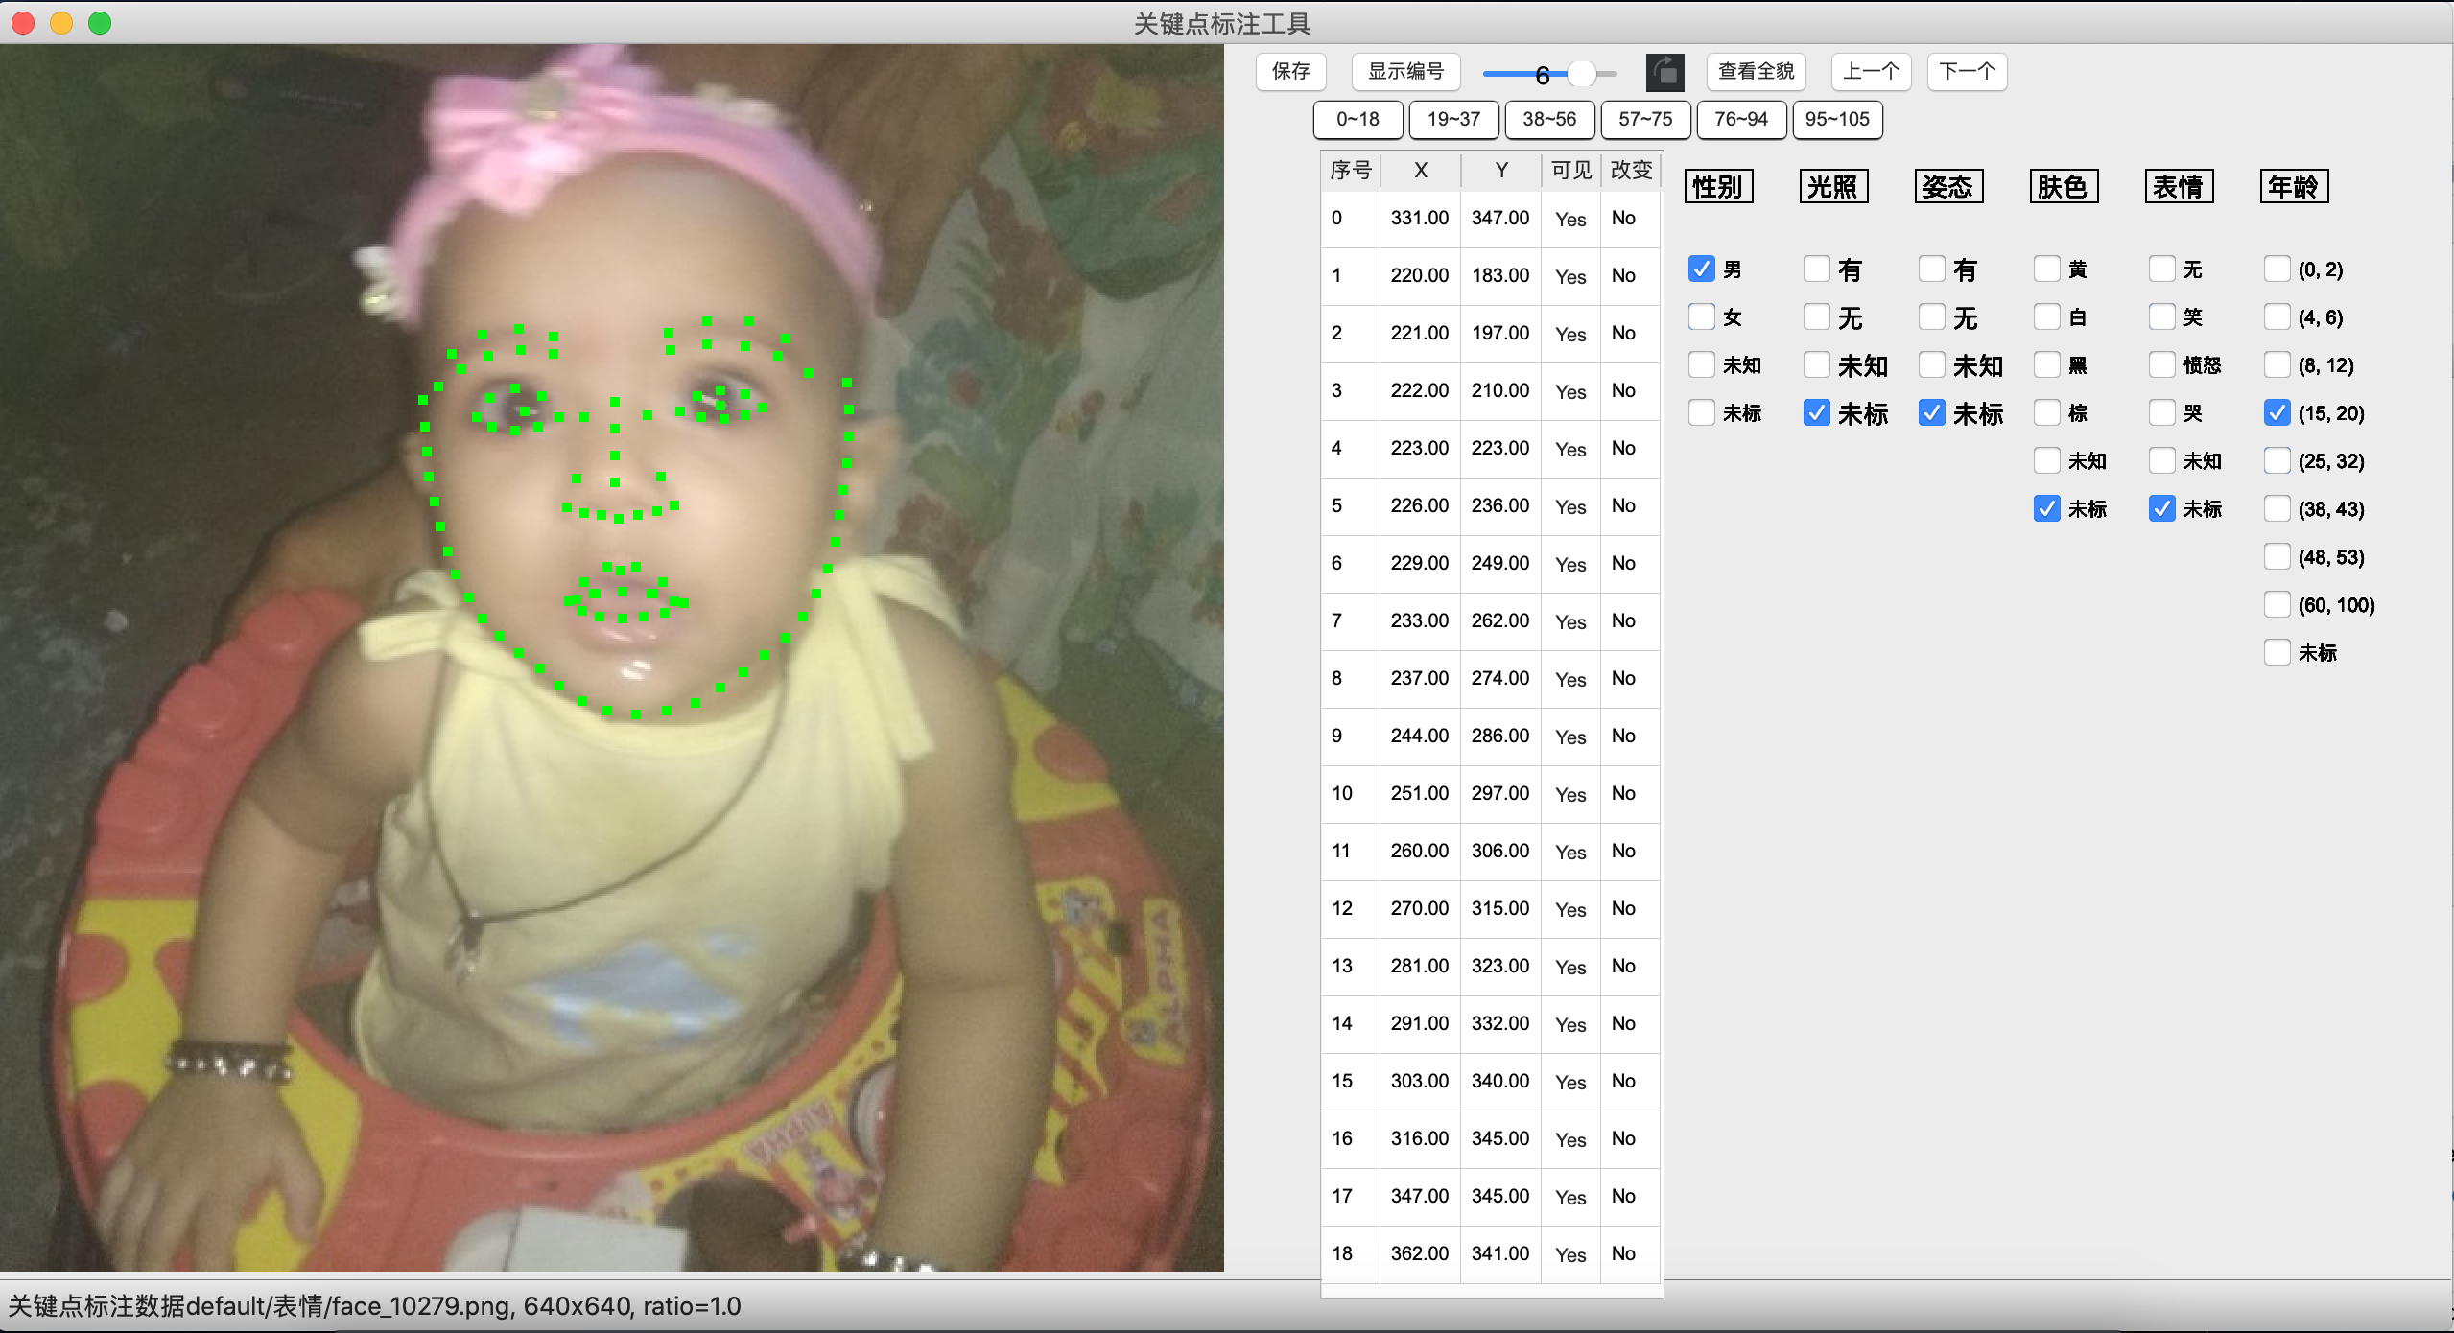The image size is (2454, 1333).
Task: Click the 查看全貌 button
Action: point(1756,71)
